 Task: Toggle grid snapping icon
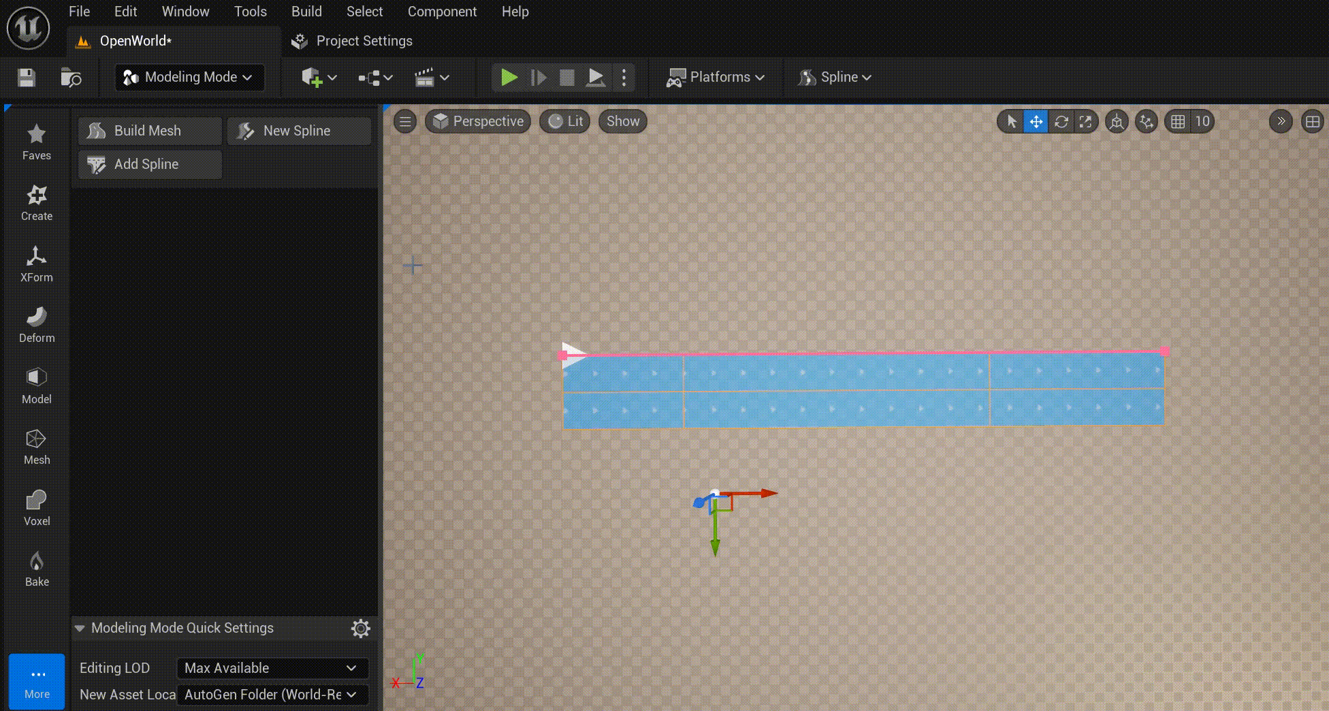[x=1178, y=122]
